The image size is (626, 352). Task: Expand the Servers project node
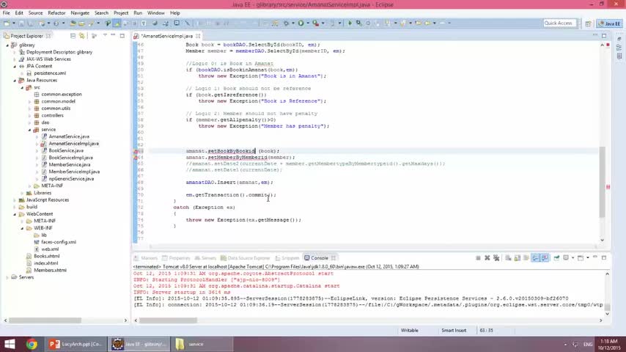(7, 277)
